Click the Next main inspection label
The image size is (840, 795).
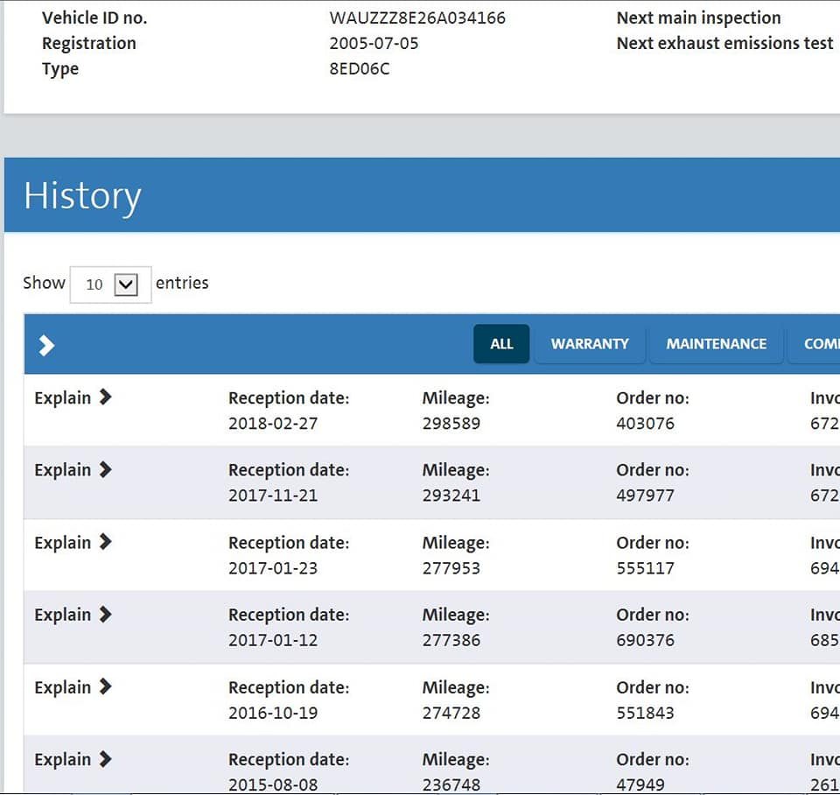pos(698,18)
